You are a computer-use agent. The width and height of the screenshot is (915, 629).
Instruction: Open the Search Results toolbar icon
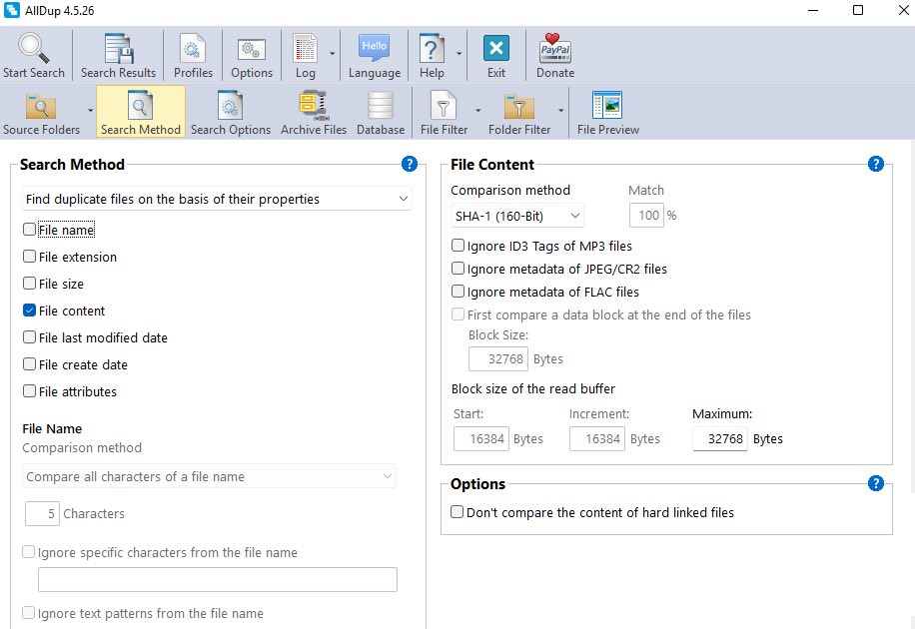[x=118, y=49]
